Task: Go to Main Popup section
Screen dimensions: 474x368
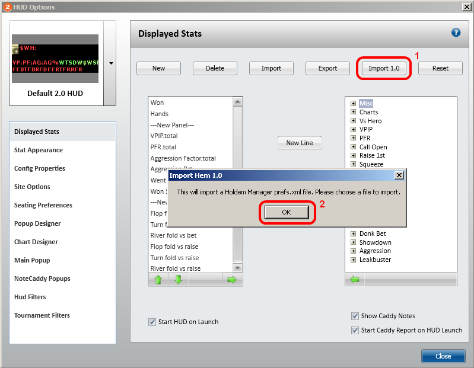Action: [x=62, y=260]
